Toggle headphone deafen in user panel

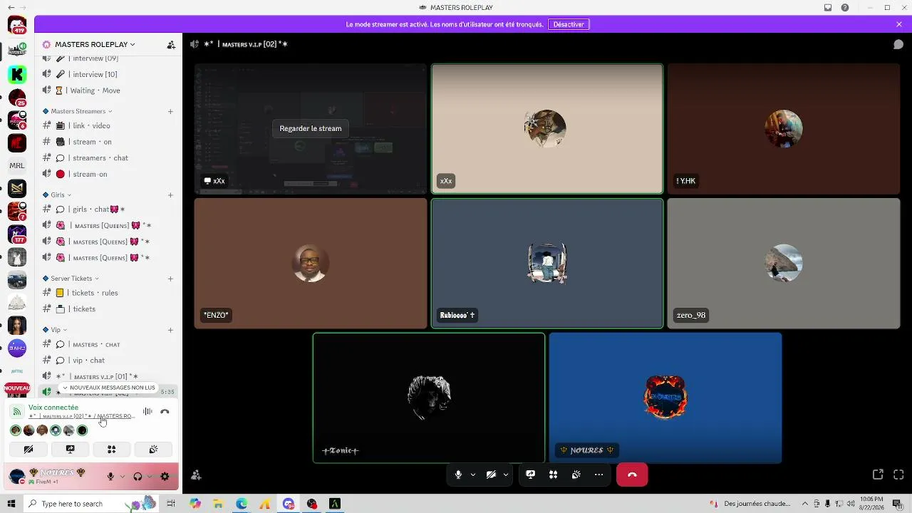pos(138,476)
